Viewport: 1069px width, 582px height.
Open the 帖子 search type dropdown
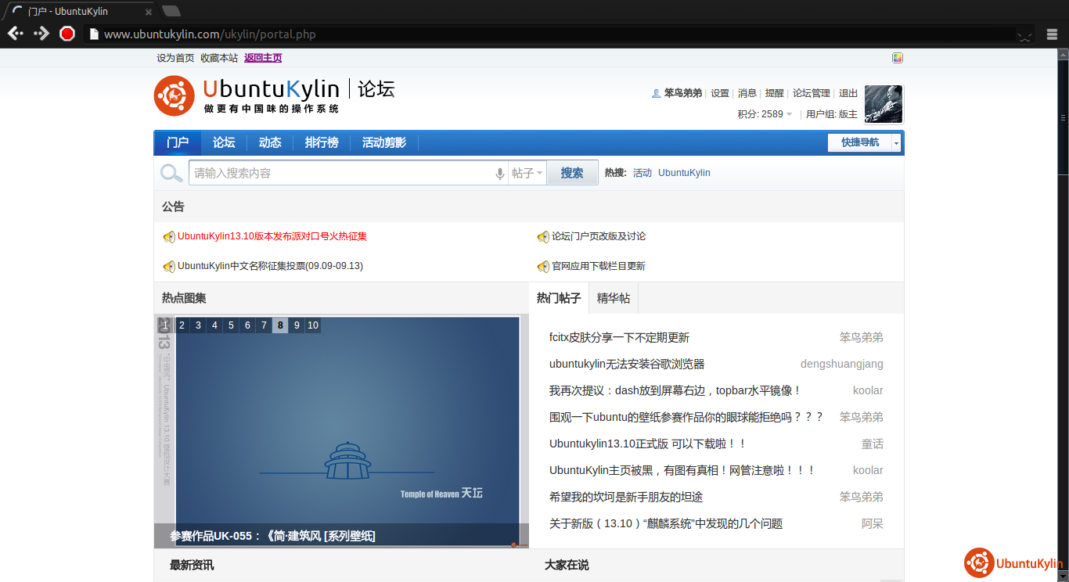coord(527,173)
